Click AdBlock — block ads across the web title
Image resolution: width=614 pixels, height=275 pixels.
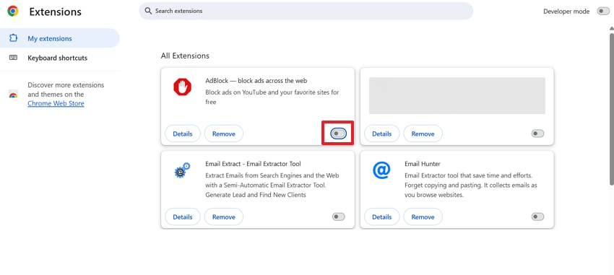pos(256,81)
